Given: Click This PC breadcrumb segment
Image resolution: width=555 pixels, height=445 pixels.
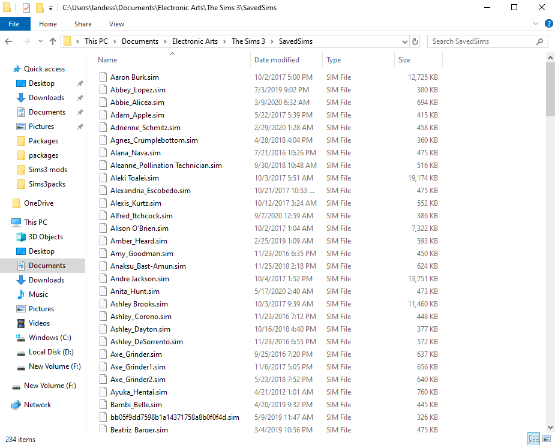Looking at the screenshot, I should 96,41.
